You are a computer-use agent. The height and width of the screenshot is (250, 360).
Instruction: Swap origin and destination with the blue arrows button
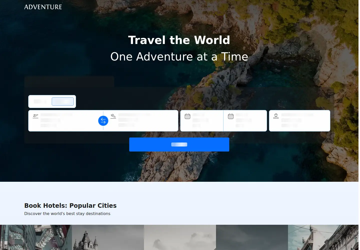pos(103,121)
